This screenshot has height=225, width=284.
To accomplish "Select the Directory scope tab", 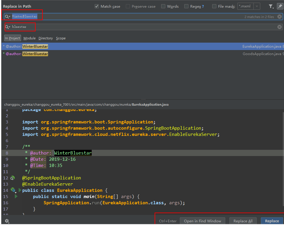I will coord(45,38).
